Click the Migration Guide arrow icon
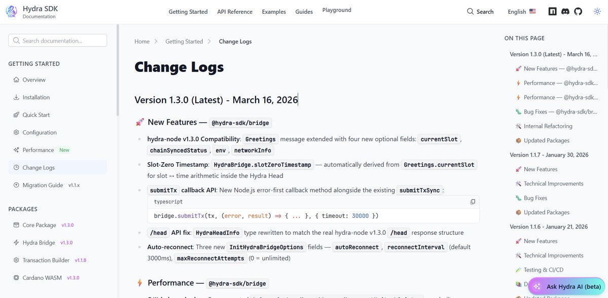608x298 pixels. pyautogui.click(x=16, y=185)
